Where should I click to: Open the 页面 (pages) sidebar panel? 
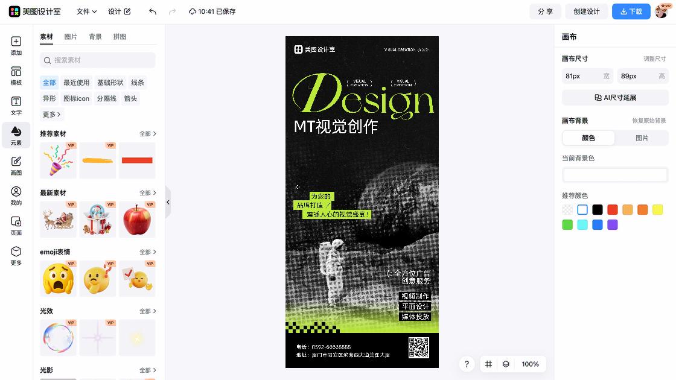click(16, 226)
